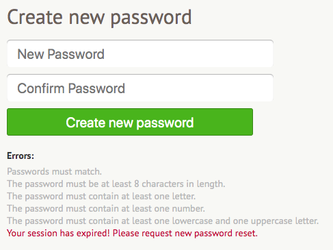
Task: Click the word 'password' in the page heading
Action: coord(151,18)
